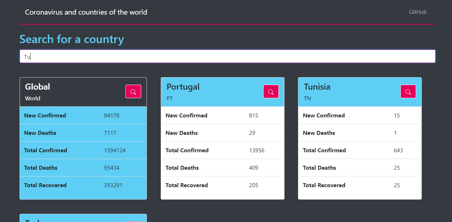Image resolution: width=452 pixels, height=222 pixels.
Task: Click Portugal Total Deaths value 409
Action: [x=254, y=168]
